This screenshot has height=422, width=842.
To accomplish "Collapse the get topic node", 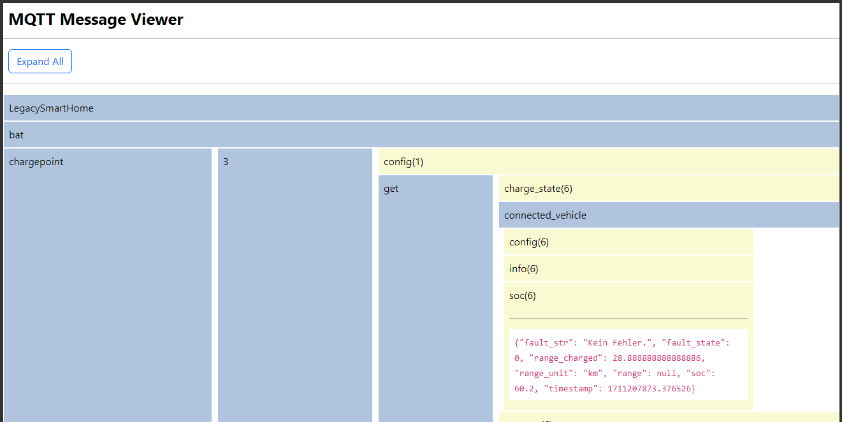I will click(x=391, y=189).
